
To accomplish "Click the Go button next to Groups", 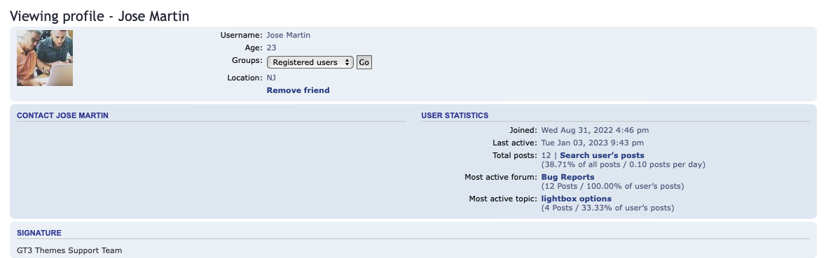I will click(x=364, y=62).
